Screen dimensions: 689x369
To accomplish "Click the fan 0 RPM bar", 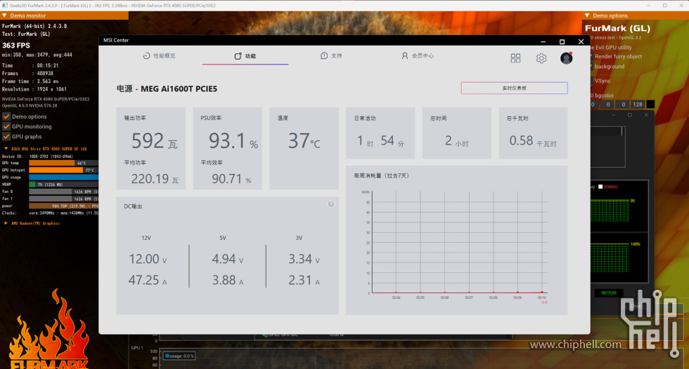I will click(x=63, y=192).
